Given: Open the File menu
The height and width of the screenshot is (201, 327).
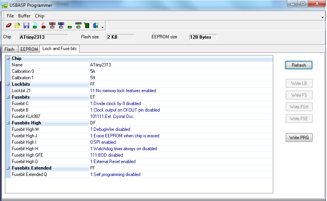Looking at the screenshot, I should pos(10,16).
